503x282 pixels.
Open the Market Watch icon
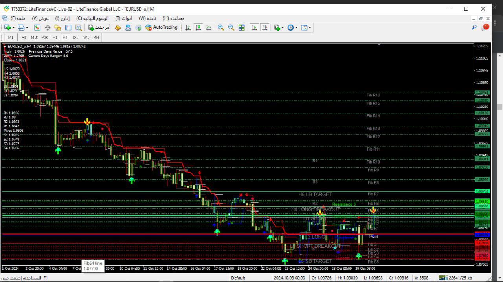point(37,27)
